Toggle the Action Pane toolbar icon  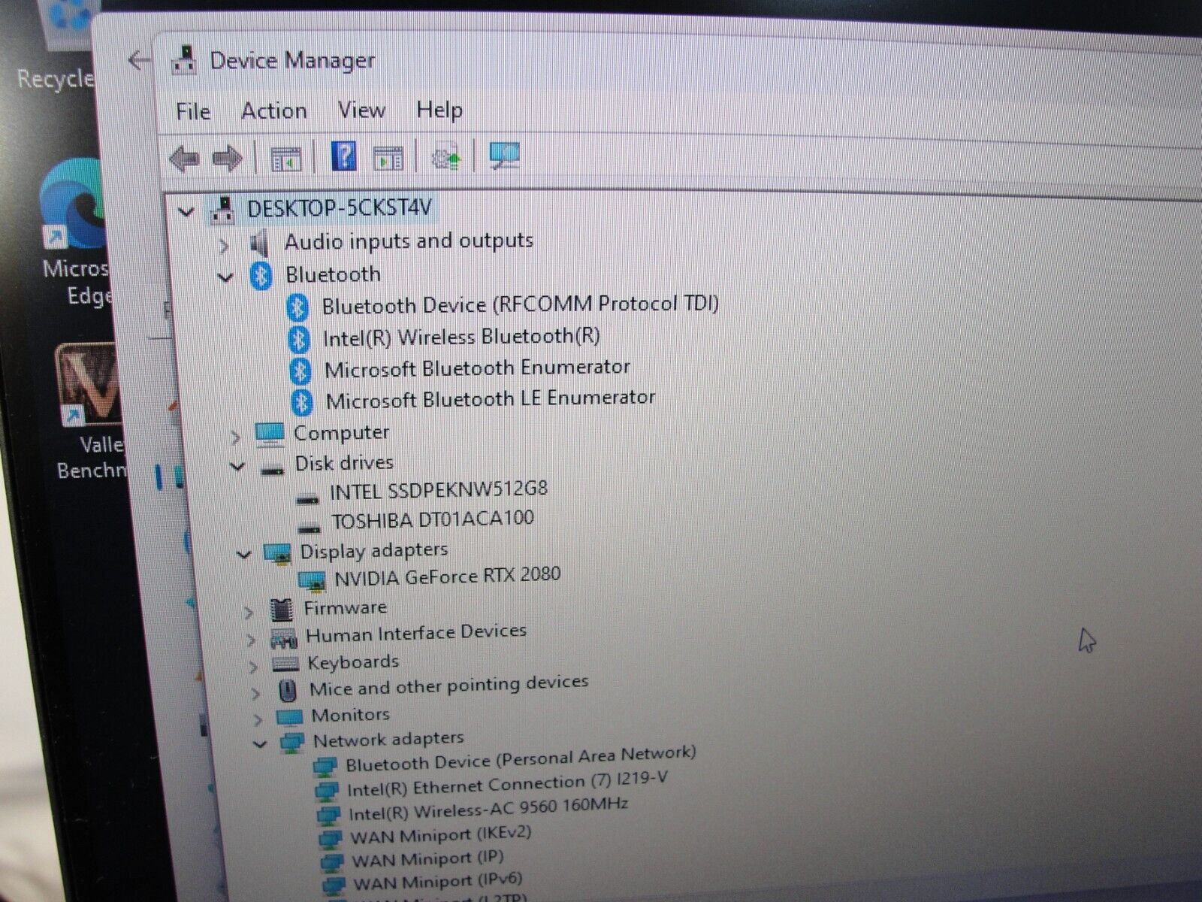coord(388,158)
